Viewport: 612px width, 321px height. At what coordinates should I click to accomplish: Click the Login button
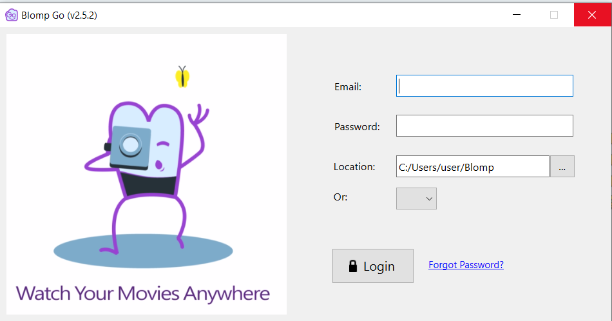pos(373,266)
